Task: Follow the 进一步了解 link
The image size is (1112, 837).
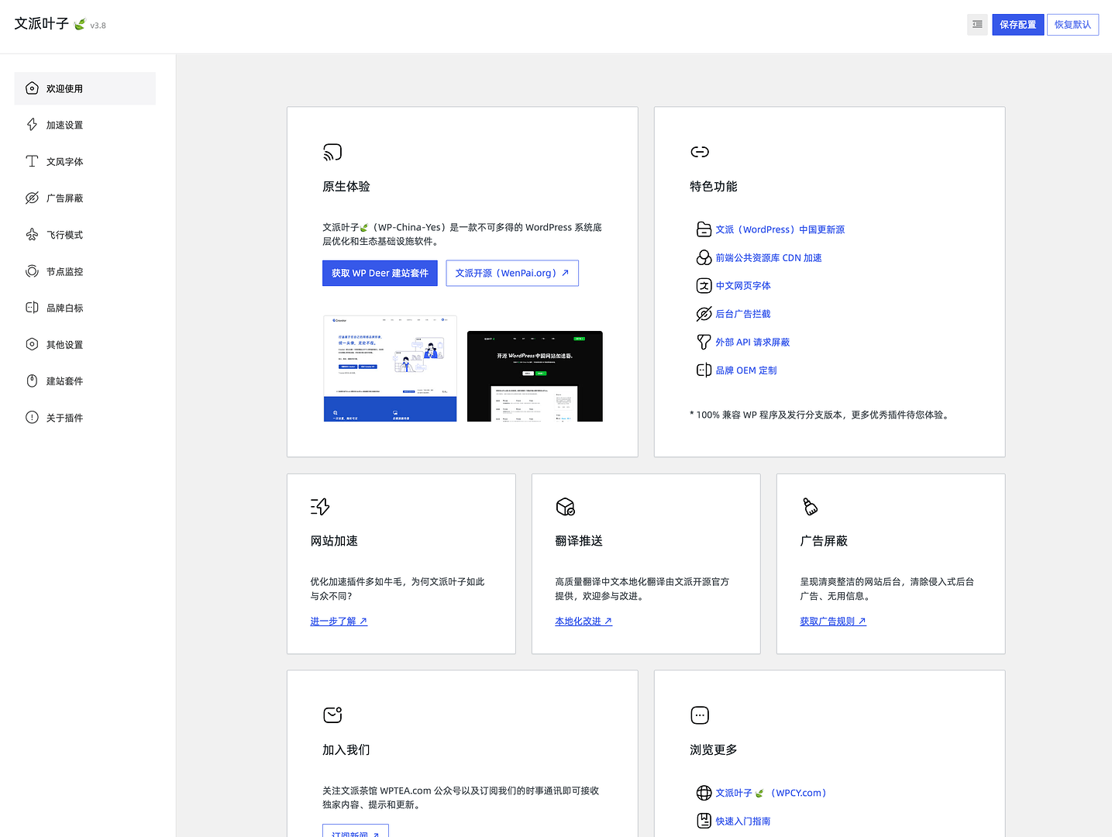Action: [x=339, y=622]
